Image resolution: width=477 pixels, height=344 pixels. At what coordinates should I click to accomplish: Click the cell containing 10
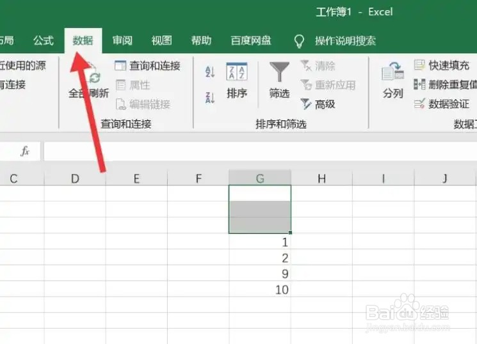(260, 289)
